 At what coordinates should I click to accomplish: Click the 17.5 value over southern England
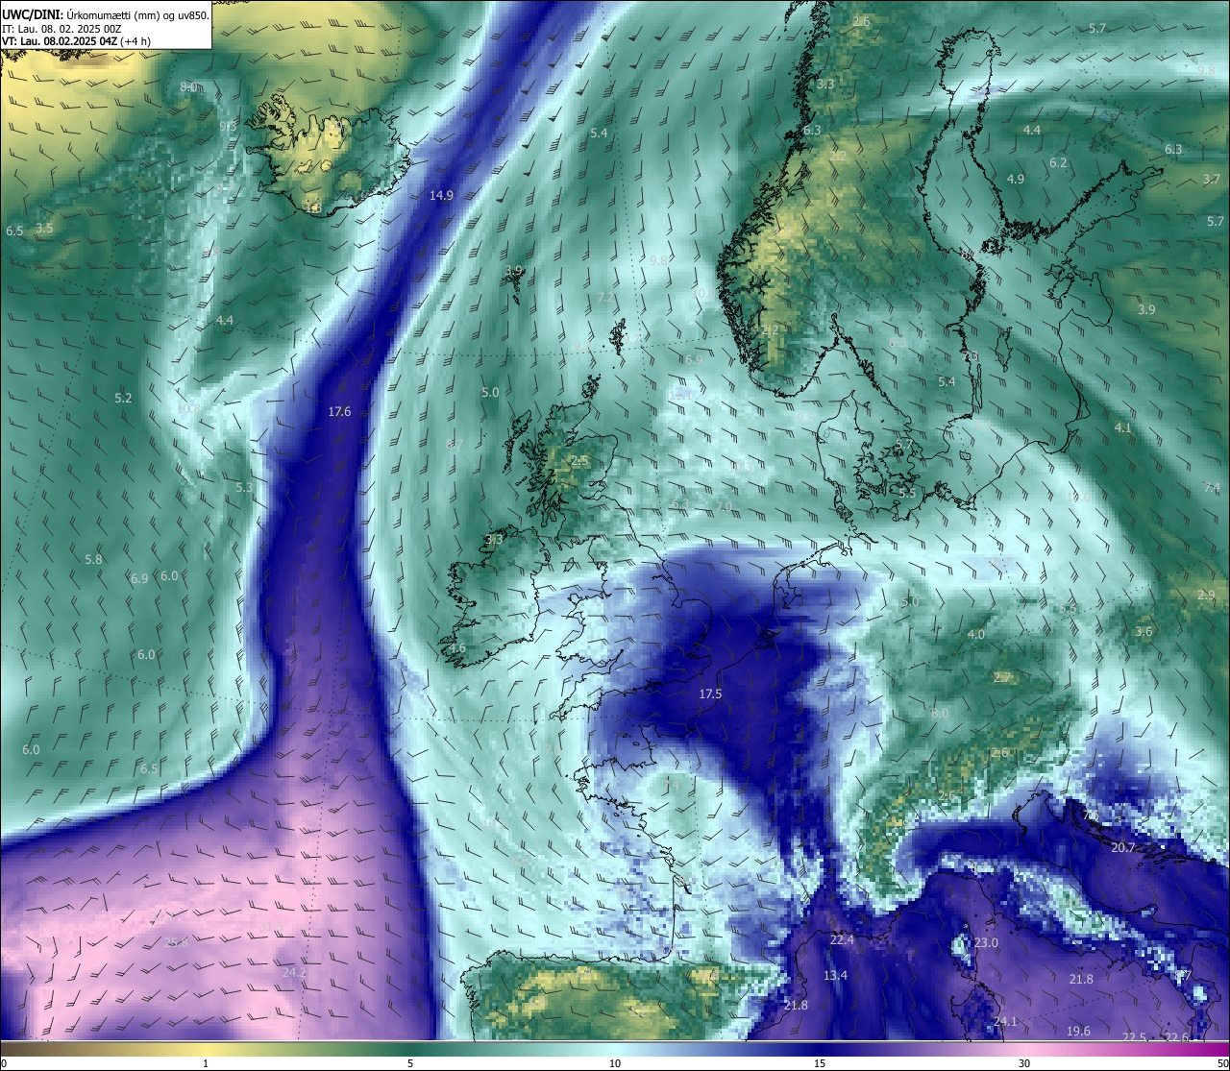[x=710, y=694]
